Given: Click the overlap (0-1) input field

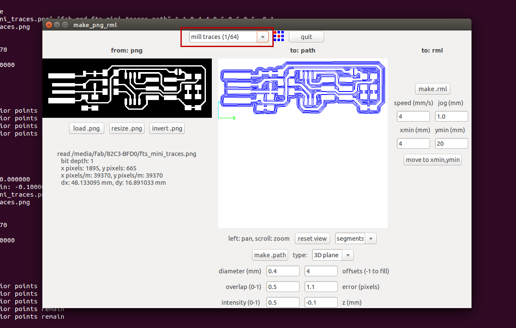Looking at the screenshot, I should pyautogui.click(x=283, y=287).
